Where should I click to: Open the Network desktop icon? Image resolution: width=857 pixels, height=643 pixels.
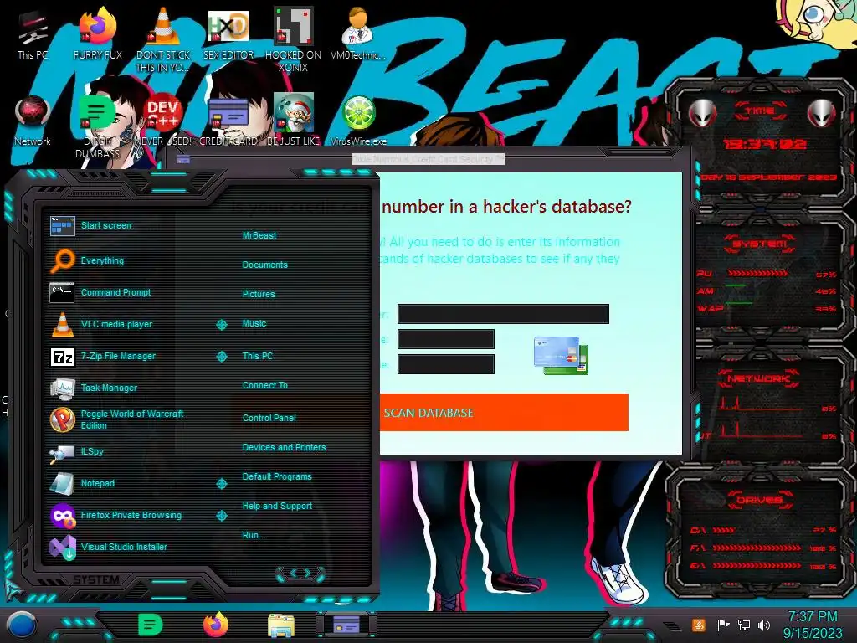pyautogui.click(x=33, y=121)
